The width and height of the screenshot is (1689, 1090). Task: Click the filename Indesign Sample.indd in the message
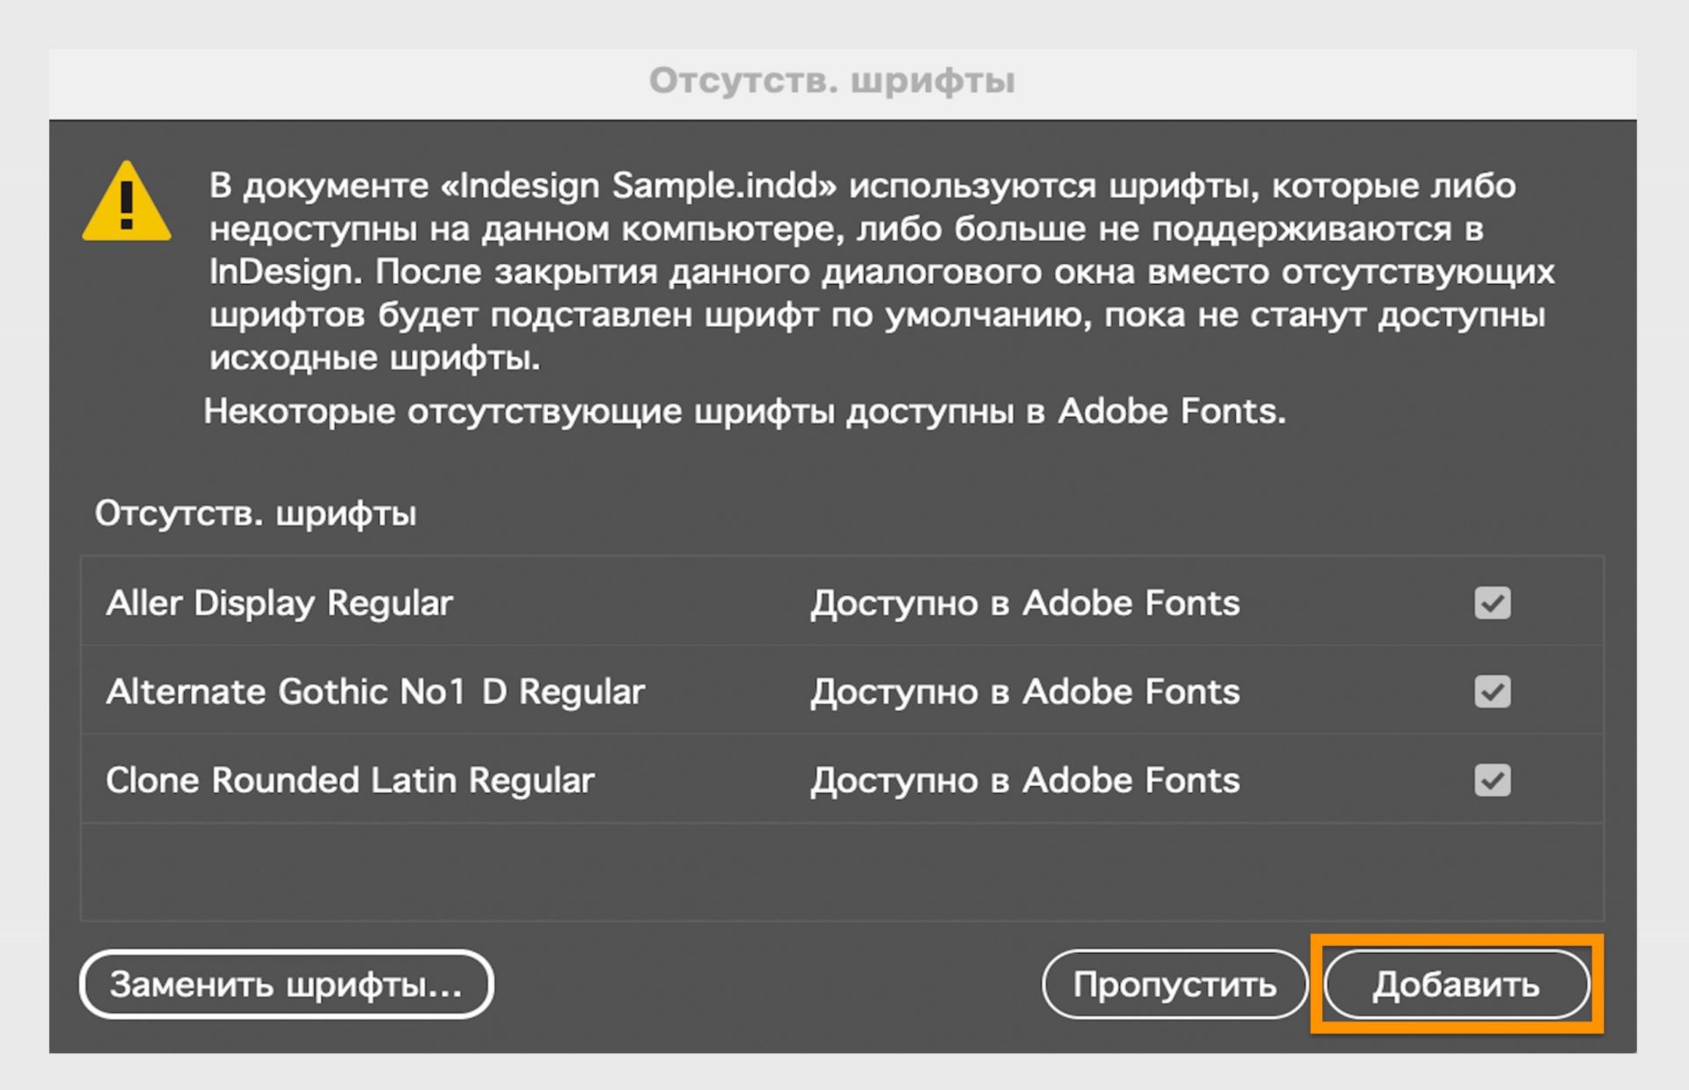tap(632, 185)
